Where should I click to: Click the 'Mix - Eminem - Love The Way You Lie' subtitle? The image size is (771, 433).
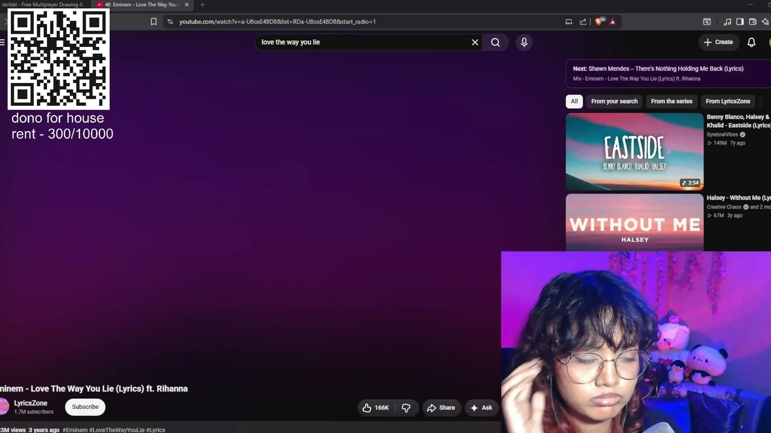click(637, 79)
